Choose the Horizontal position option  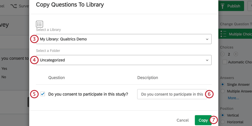point(223,122)
